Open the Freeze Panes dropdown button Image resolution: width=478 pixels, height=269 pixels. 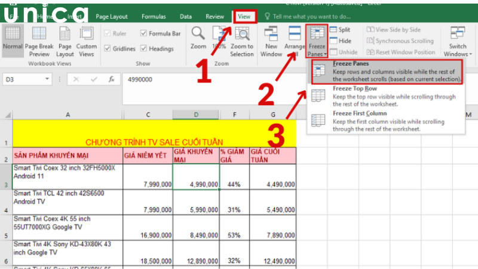tap(317, 42)
